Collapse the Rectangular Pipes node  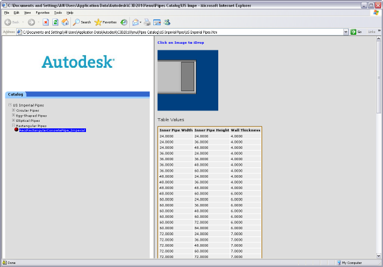click(13, 125)
